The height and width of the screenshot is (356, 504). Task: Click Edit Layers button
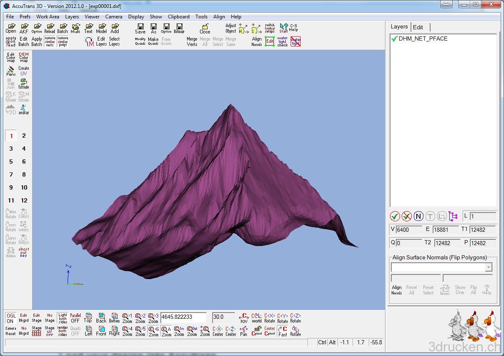[101, 41]
